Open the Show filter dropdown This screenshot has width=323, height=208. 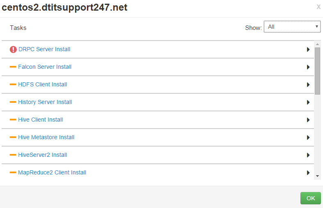point(292,27)
